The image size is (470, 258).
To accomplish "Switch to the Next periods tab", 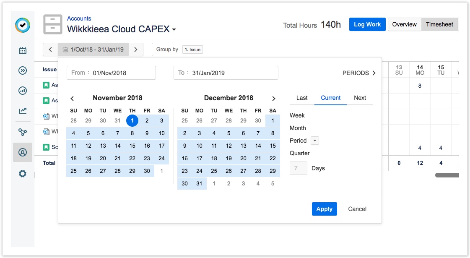I will pyautogui.click(x=360, y=98).
